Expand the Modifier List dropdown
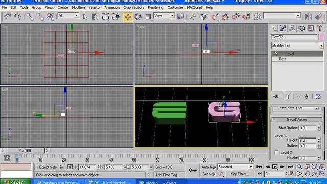The height and width of the screenshot is (184, 327). coord(297,45)
